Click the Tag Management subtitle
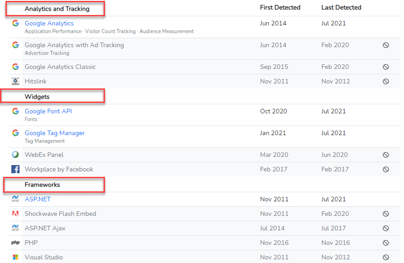 click(x=45, y=141)
